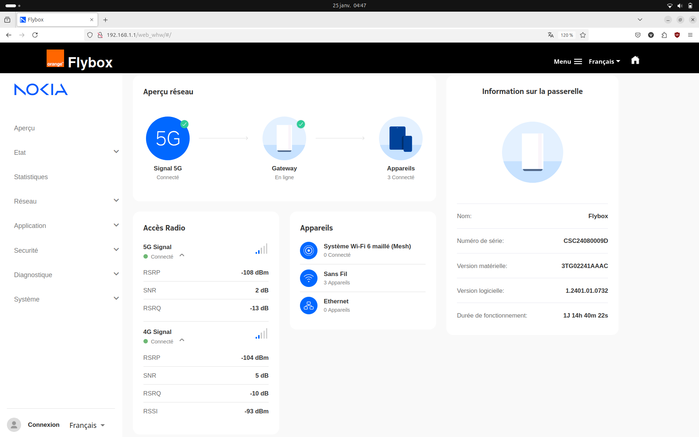Click the Orange logo in header
699x437 pixels.
55,58
